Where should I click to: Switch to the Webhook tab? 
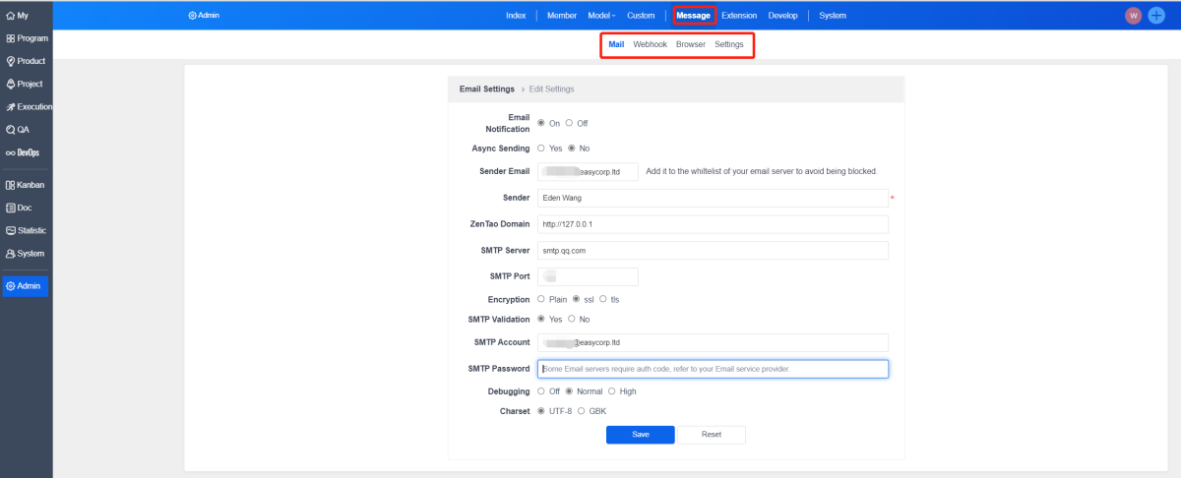click(650, 45)
